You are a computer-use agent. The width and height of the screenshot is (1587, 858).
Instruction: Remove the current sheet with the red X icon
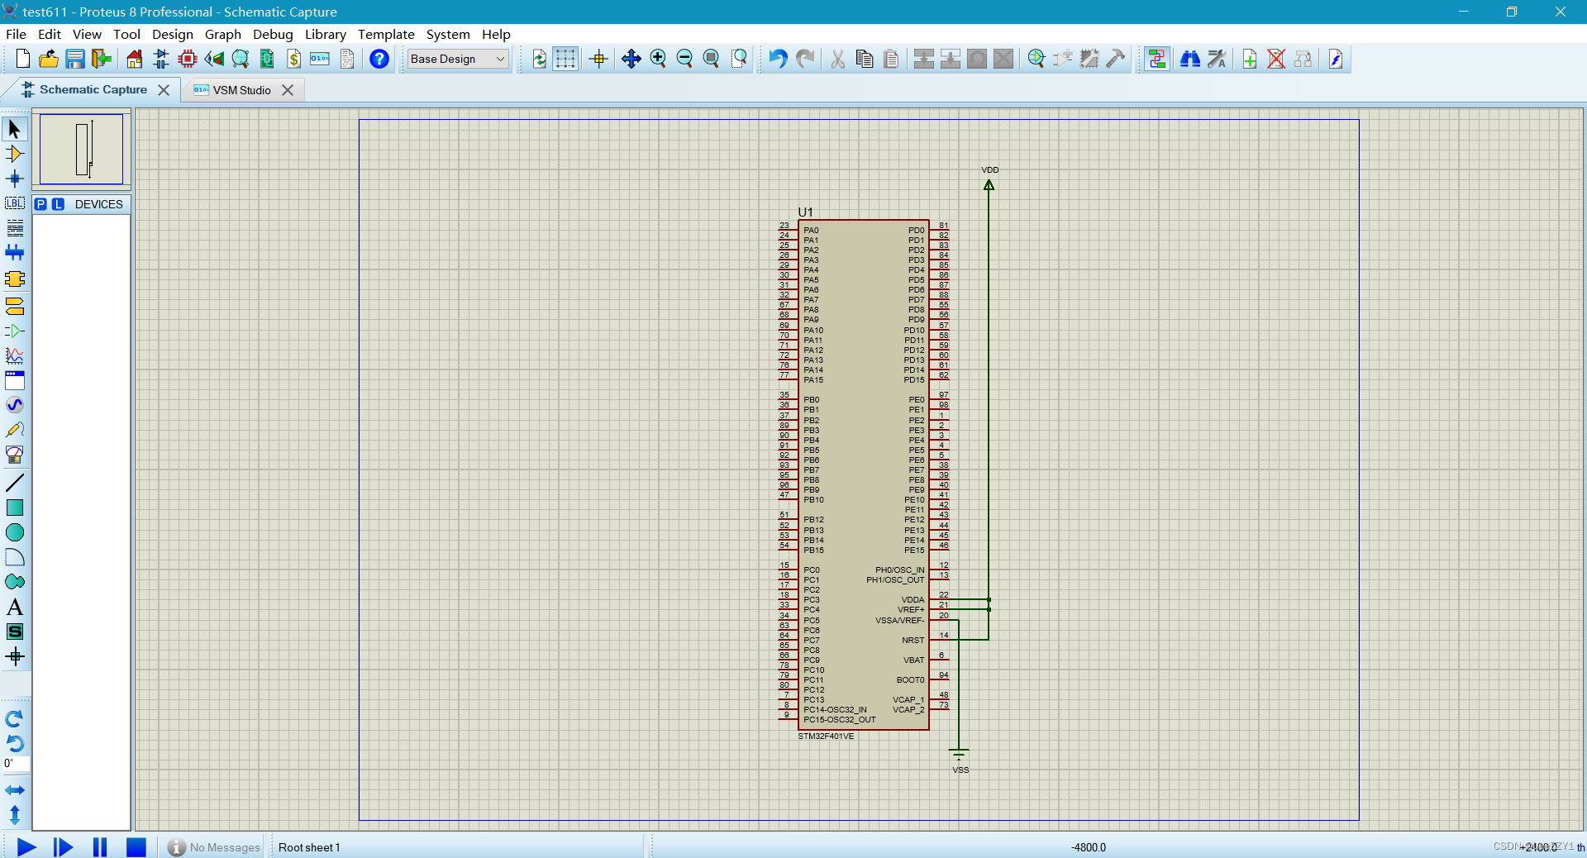click(1276, 59)
